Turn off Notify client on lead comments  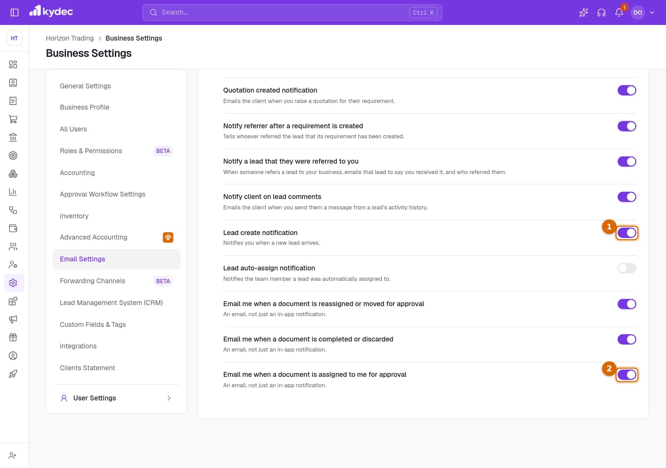click(x=626, y=197)
